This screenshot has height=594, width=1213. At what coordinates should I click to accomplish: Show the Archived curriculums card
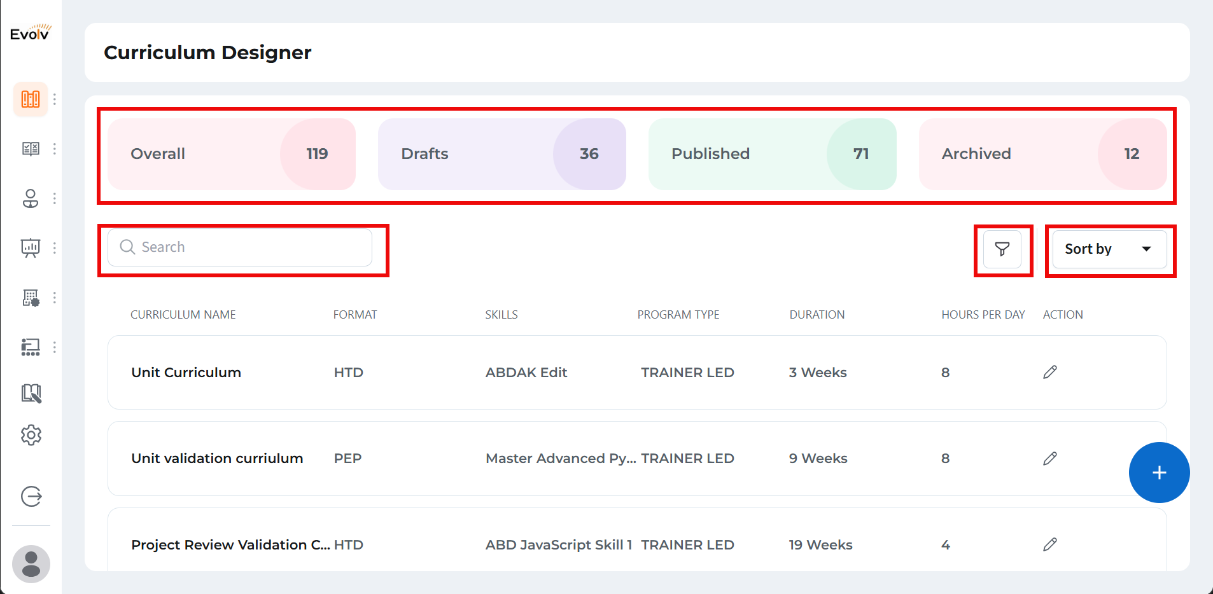click(x=1042, y=154)
